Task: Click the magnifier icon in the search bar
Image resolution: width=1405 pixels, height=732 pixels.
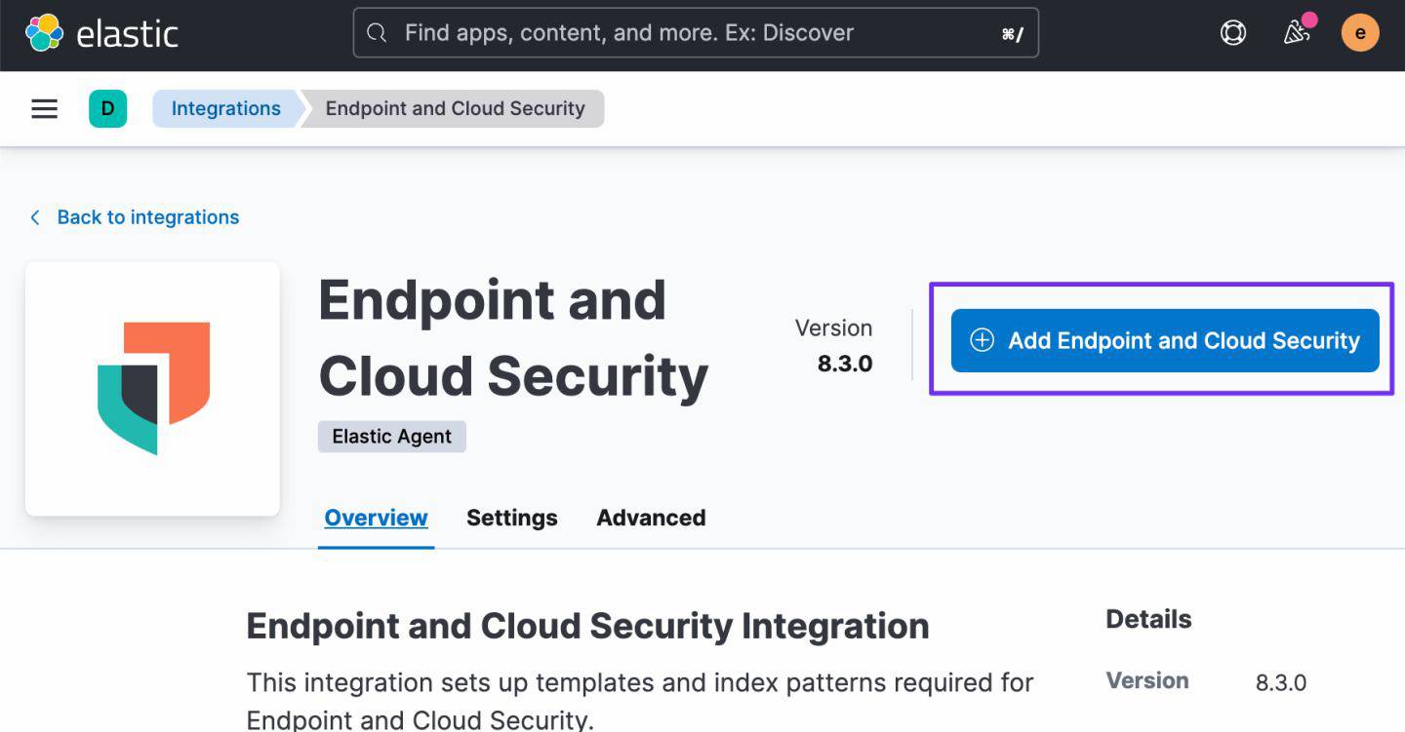Action: [x=377, y=33]
